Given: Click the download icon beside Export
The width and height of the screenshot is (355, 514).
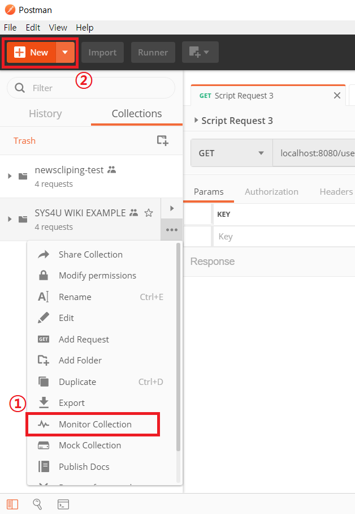Looking at the screenshot, I should point(44,402).
